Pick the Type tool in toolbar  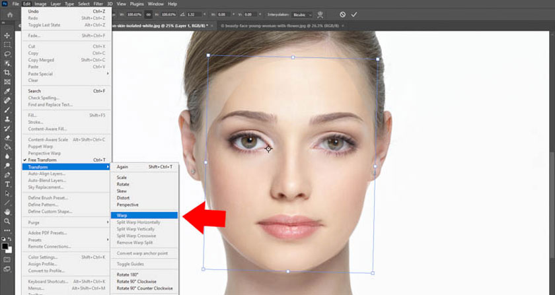click(x=7, y=184)
